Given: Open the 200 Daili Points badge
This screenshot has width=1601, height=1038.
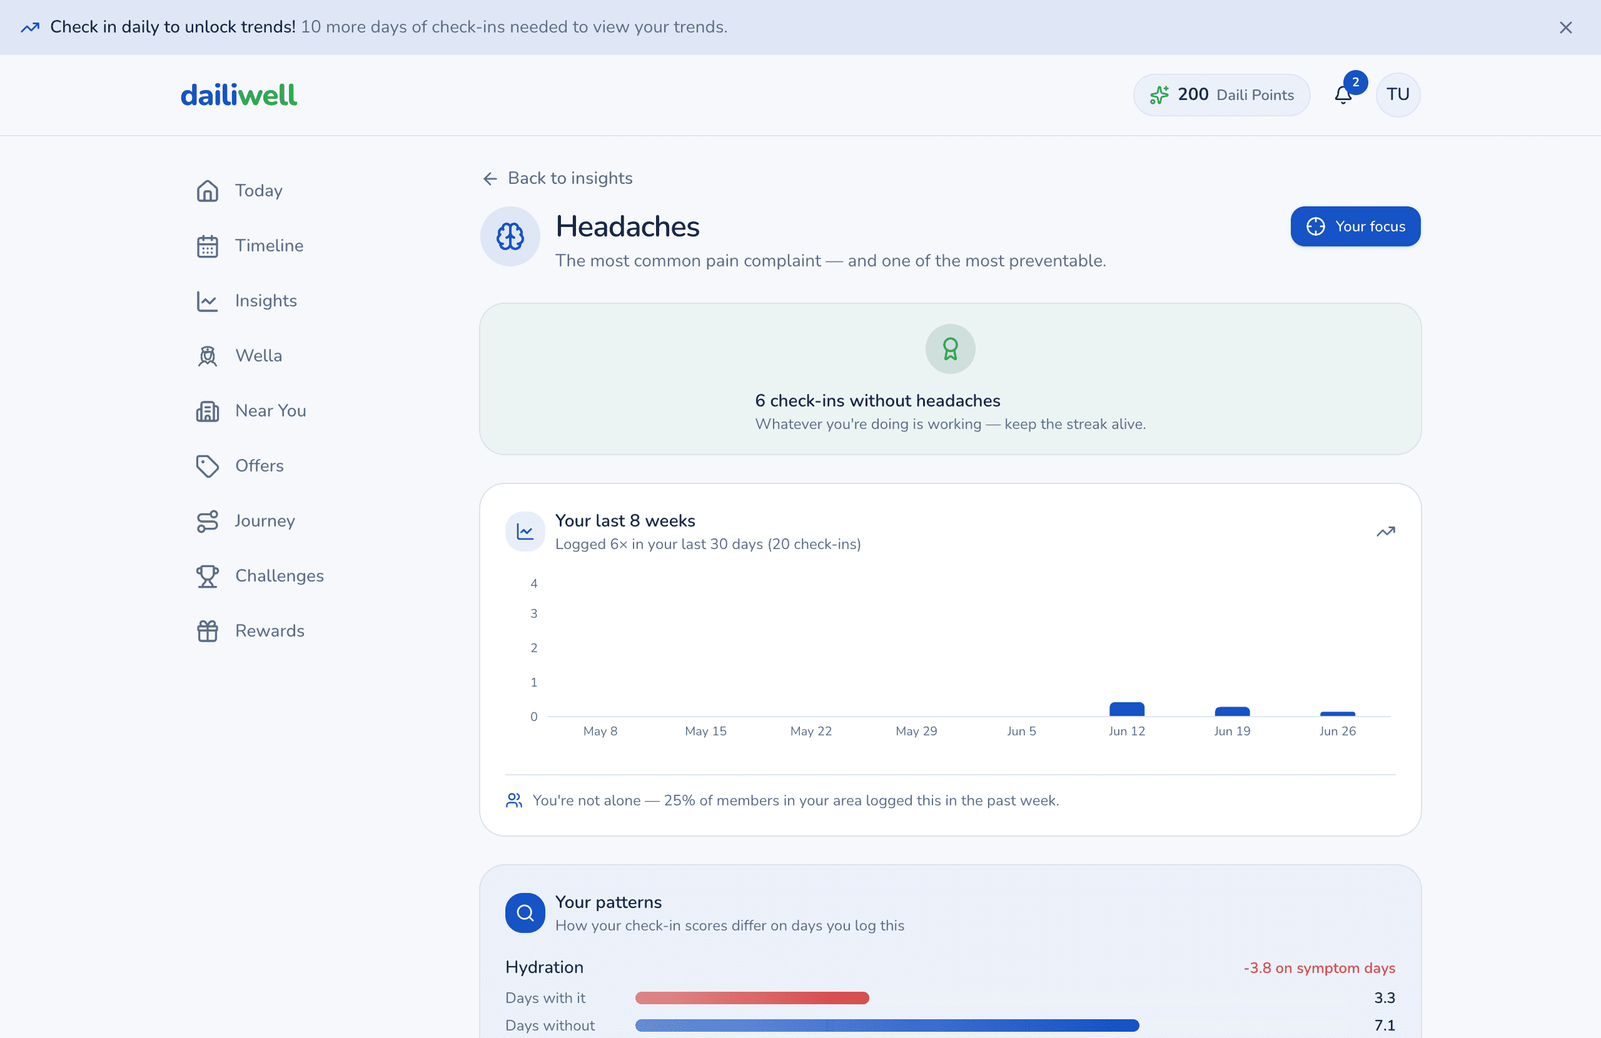Looking at the screenshot, I should (x=1221, y=95).
